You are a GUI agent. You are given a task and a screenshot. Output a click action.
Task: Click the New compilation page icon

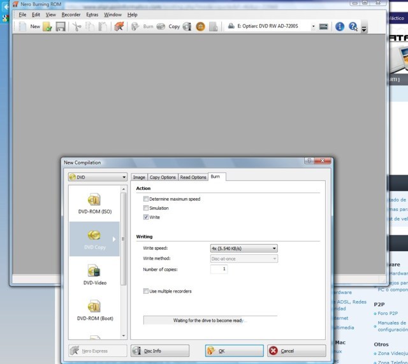[23, 27]
